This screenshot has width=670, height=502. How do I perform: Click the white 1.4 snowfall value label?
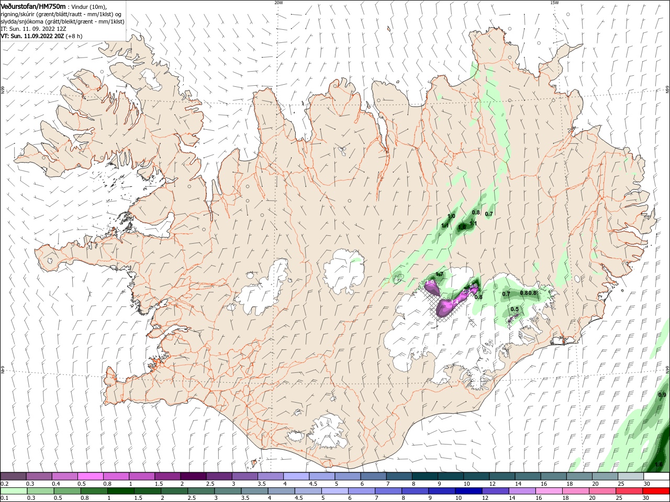click(454, 302)
